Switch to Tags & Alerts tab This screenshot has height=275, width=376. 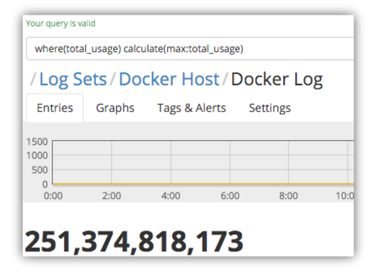click(191, 108)
